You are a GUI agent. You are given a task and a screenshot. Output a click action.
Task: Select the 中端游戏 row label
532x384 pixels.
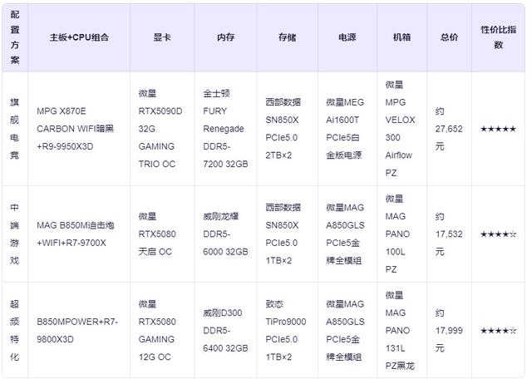[x=15, y=234]
